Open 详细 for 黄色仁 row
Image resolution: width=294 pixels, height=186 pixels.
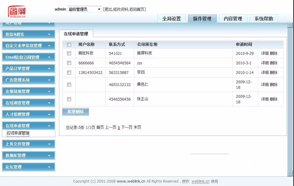(265, 84)
